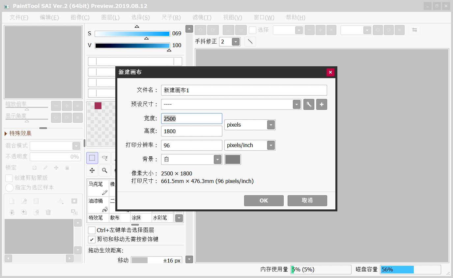Open the 帮助(H) menu
The width and height of the screenshot is (453, 278).
pyautogui.click(x=296, y=17)
